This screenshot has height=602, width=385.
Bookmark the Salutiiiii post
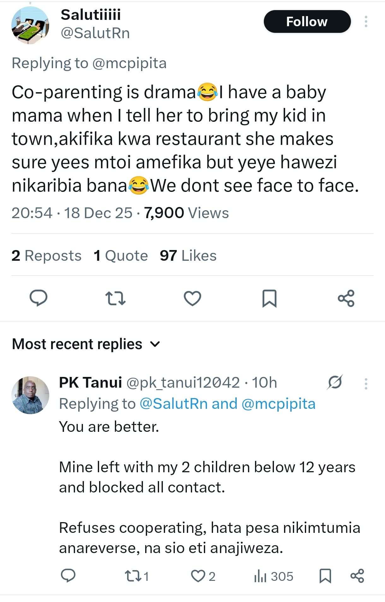click(269, 298)
